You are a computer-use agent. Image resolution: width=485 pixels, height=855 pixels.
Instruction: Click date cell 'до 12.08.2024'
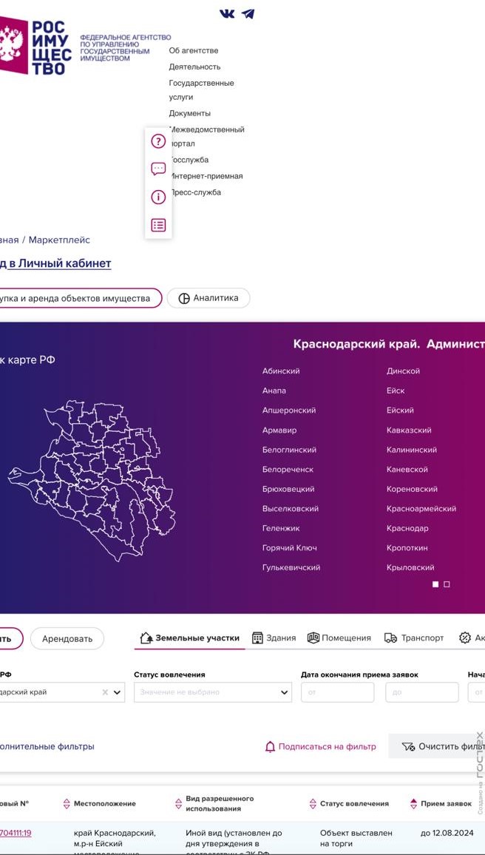[447, 834]
